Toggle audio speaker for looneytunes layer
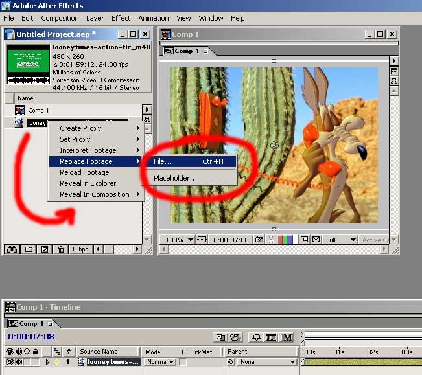Image resolution: width=422 pixels, height=375 pixels. coord(19,362)
